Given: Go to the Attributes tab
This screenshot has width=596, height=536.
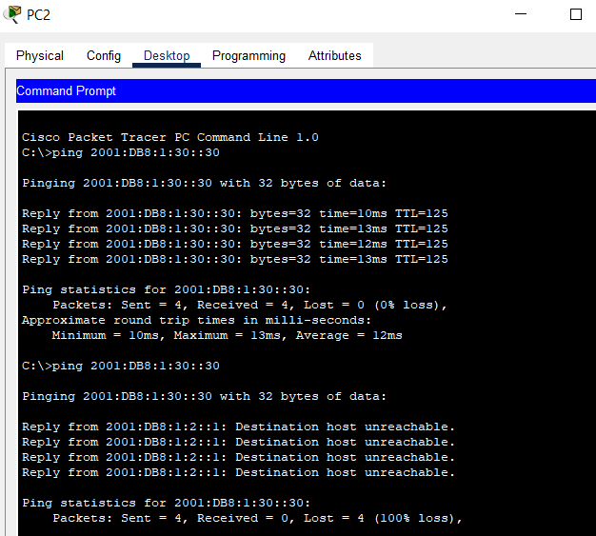Looking at the screenshot, I should pyautogui.click(x=334, y=55).
